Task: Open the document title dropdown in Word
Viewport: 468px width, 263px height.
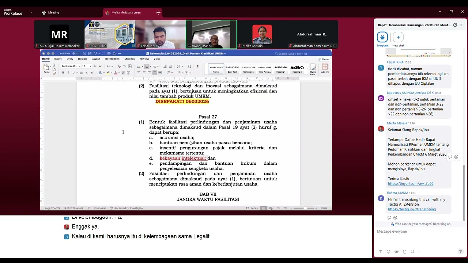Action: pyautogui.click(x=225, y=54)
